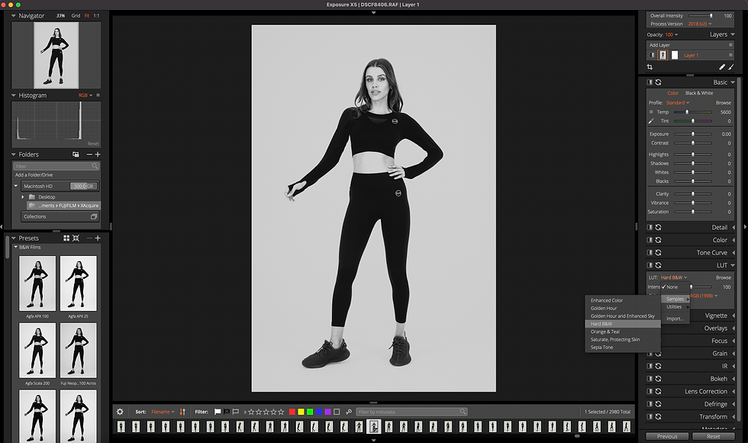The image size is (748, 443).
Task: Reset the Tone Curve panel settings
Action: (658, 253)
